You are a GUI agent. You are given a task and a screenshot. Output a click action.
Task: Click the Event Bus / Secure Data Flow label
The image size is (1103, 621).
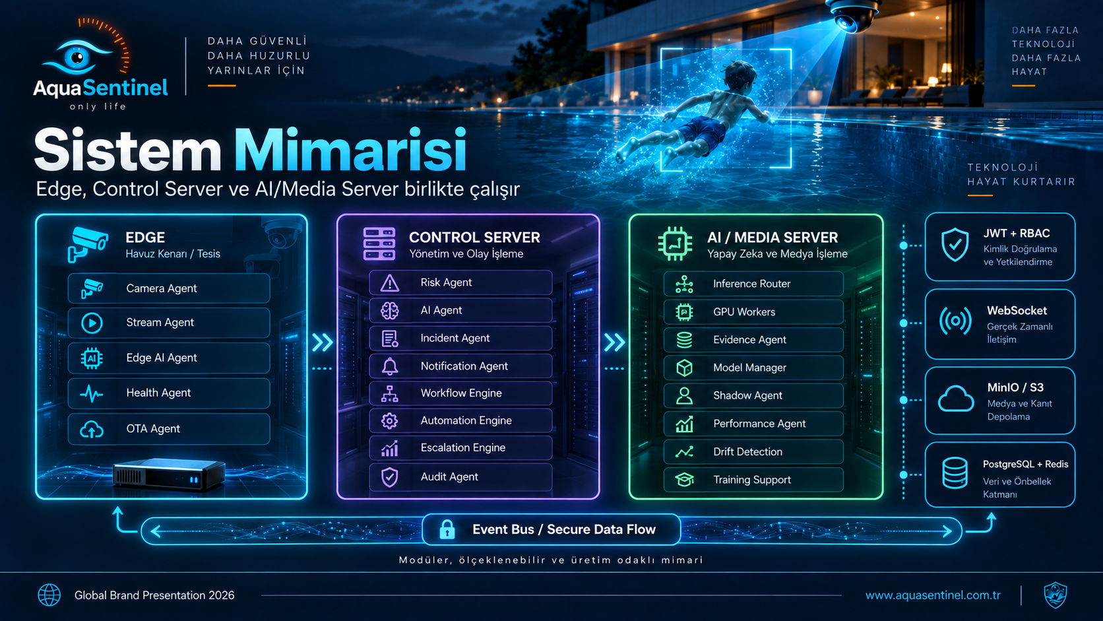click(564, 529)
